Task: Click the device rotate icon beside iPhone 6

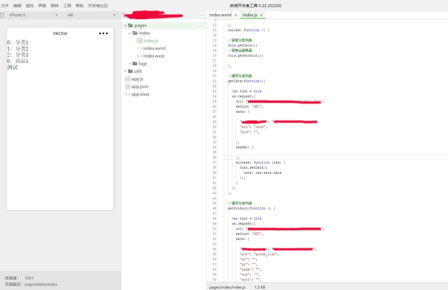Action: (2, 15)
